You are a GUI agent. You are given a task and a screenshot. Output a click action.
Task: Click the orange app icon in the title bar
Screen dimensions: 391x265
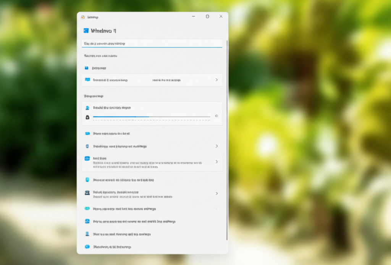(83, 17)
